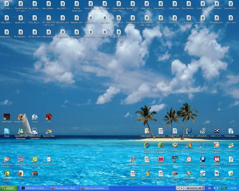
Task: Open the EN language bar options
Action: (209, 188)
